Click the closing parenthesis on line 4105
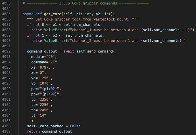The height and width of the screenshot is (135, 196). (x=32, y=121)
